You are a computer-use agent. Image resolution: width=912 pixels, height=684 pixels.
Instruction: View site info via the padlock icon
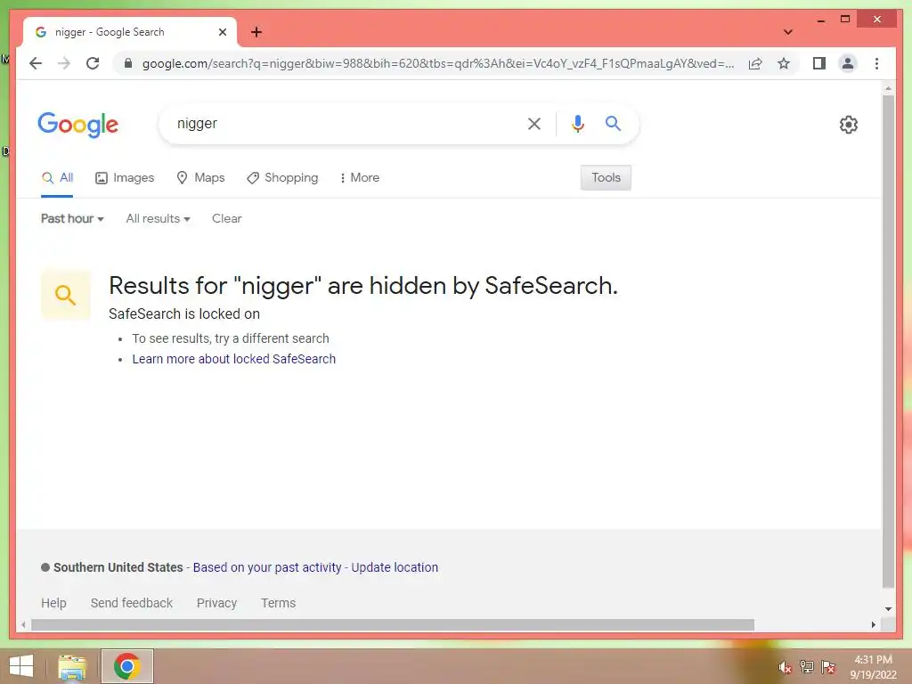click(128, 63)
